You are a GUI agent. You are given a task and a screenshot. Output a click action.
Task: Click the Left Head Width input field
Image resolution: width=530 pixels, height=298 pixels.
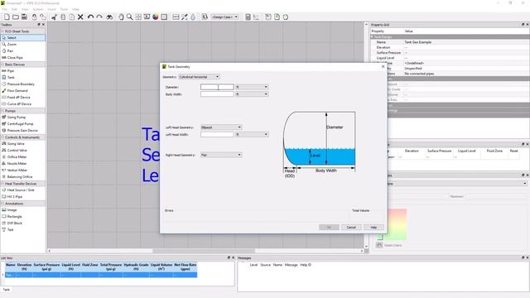[x=217, y=134]
